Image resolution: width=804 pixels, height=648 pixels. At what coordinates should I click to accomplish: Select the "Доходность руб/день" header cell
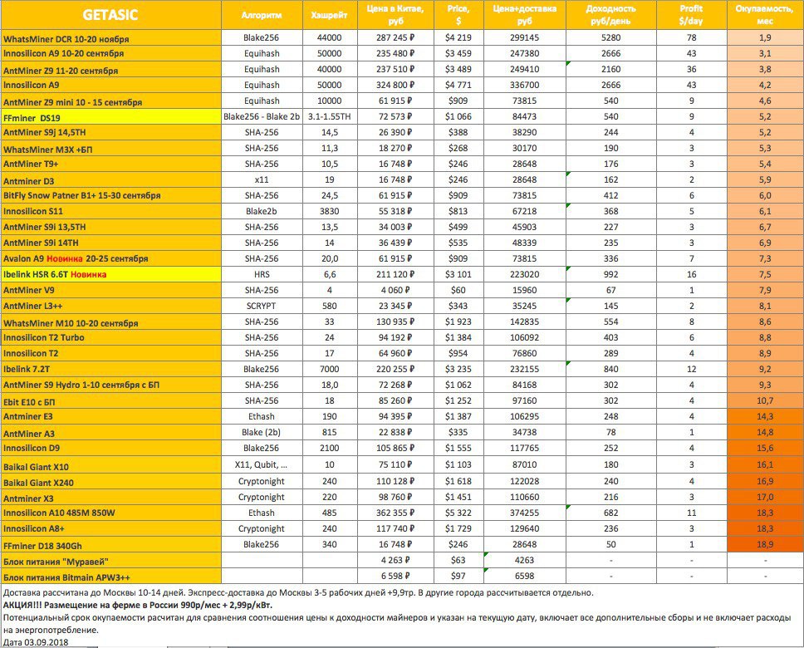(610, 15)
